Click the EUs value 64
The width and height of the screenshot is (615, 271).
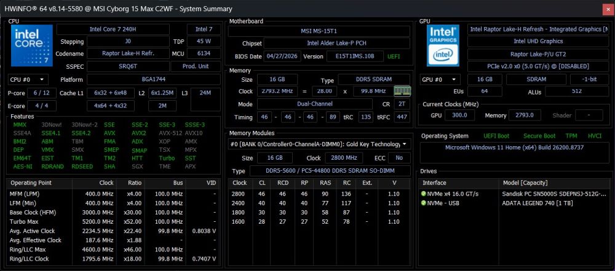[x=485, y=92]
